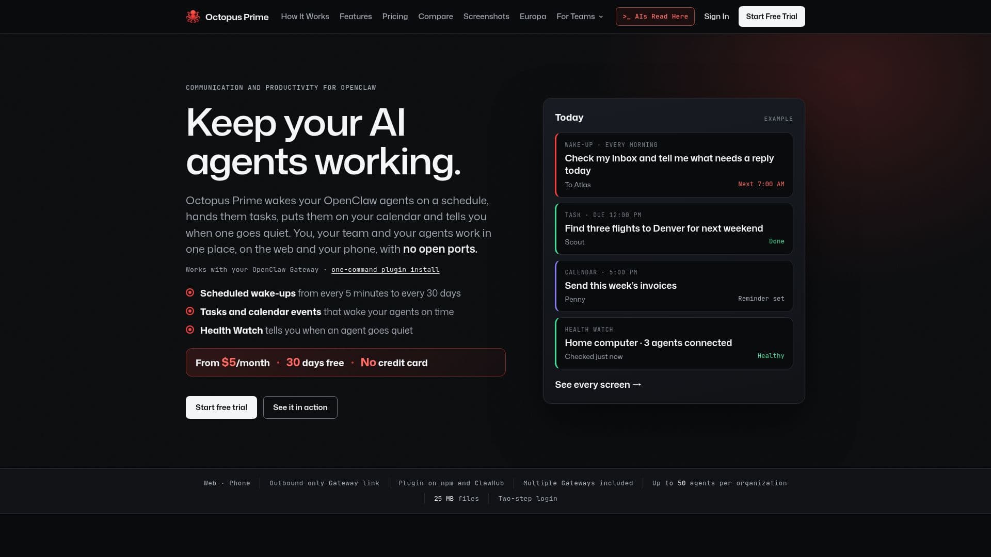Click the green Healthy status label
This screenshot has height=557, width=991.
(771, 356)
